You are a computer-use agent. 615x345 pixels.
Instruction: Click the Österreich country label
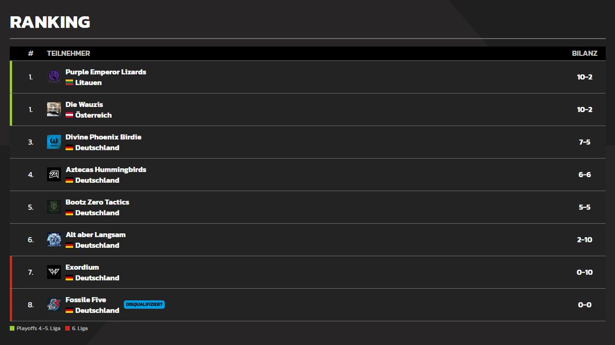tap(93, 115)
